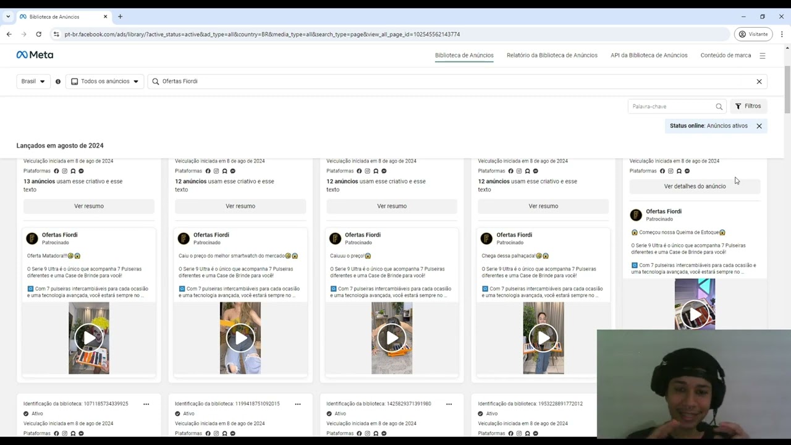
Task: Click the Meta logo
Action: 35,55
